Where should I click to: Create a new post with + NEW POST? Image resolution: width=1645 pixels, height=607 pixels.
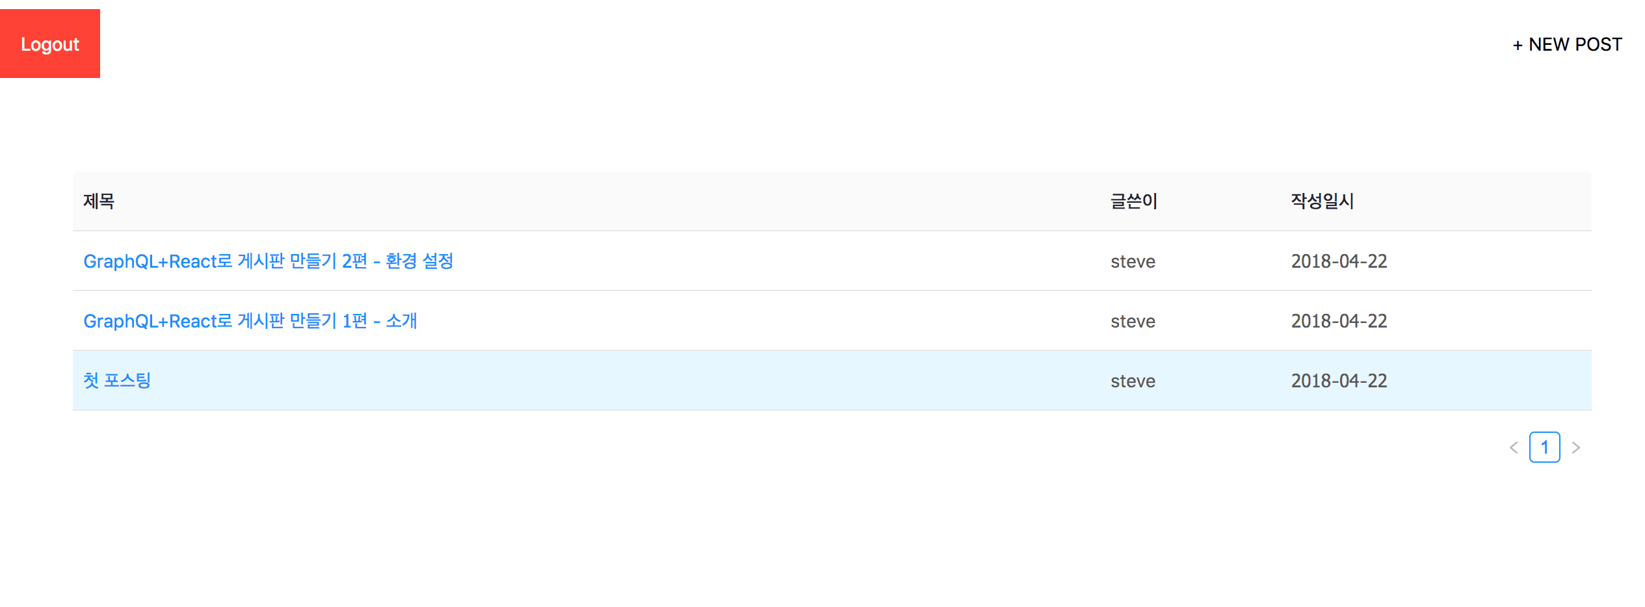[x=1566, y=45]
